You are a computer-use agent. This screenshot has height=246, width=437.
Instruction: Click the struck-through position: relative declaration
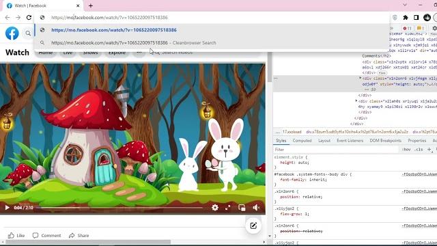(x=301, y=231)
